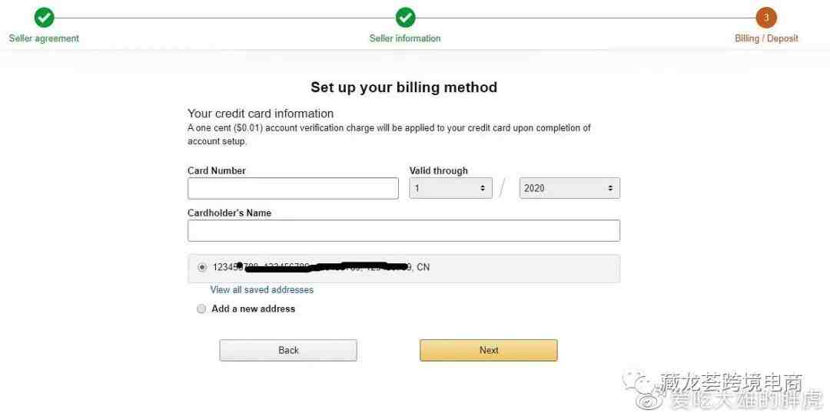830x419 pixels.
Task: Focus the Cardholder's Name field
Action: click(x=403, y=230)
